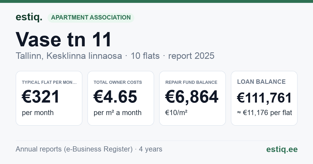Click the estiq. logo
Screen dimensions: 313x164
tap(29, 17)
